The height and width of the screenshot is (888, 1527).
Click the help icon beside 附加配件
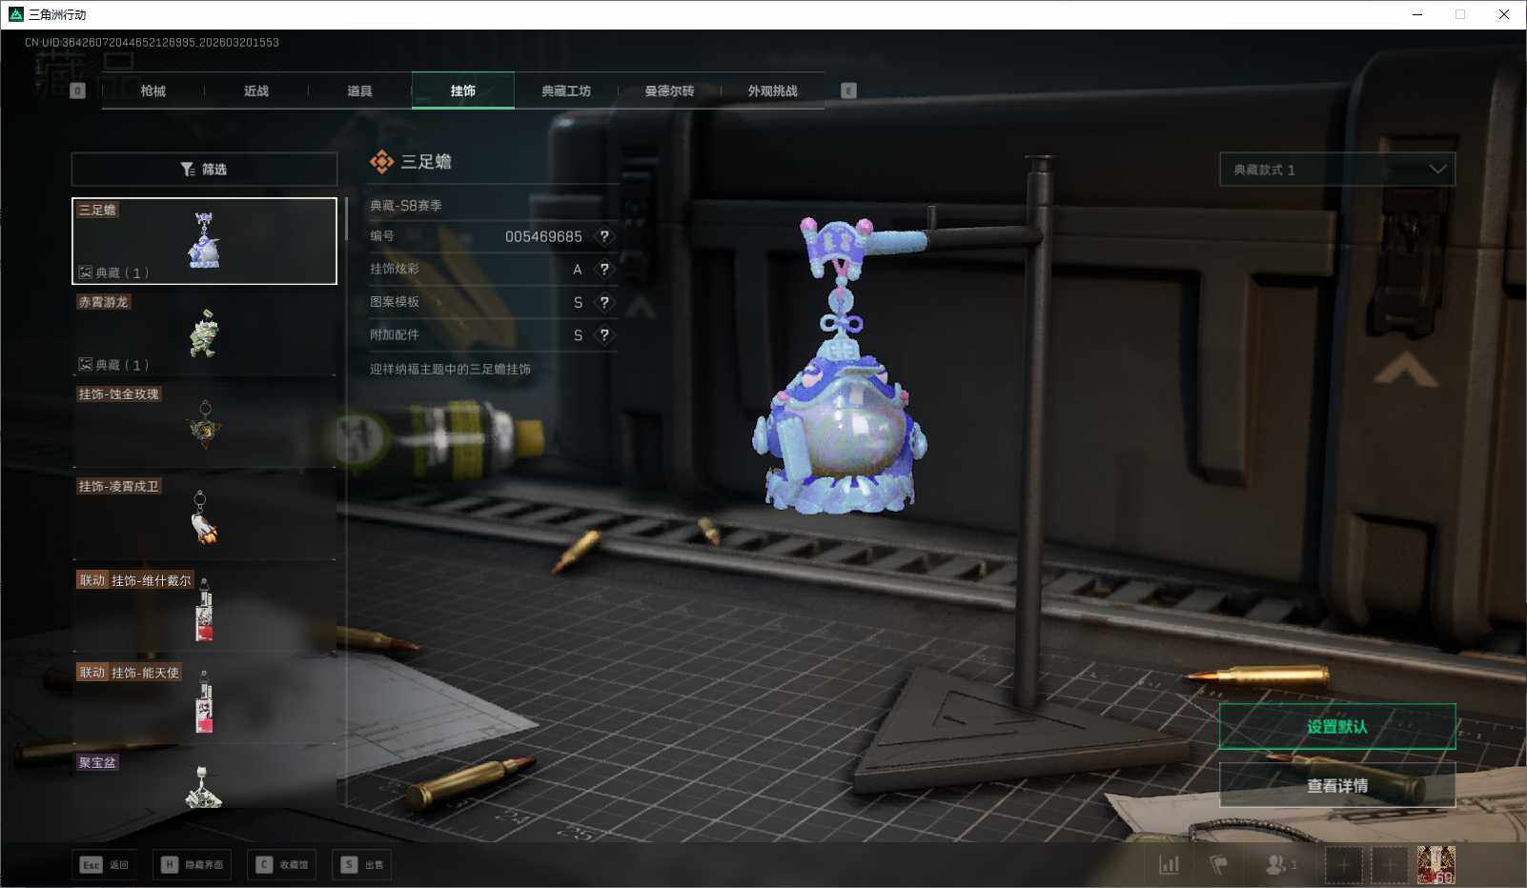pyautogui.click(x=604, y=335)
